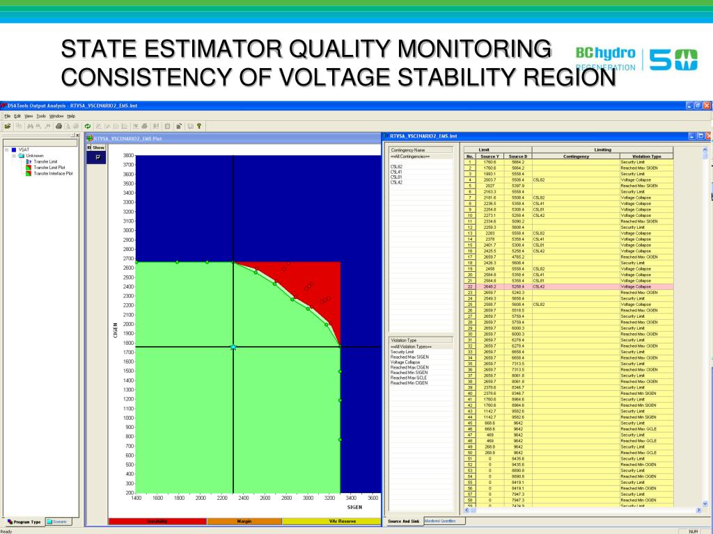
Task: Click the yellow VAr Reserve legend swatch
Action: tap(331, 521)
